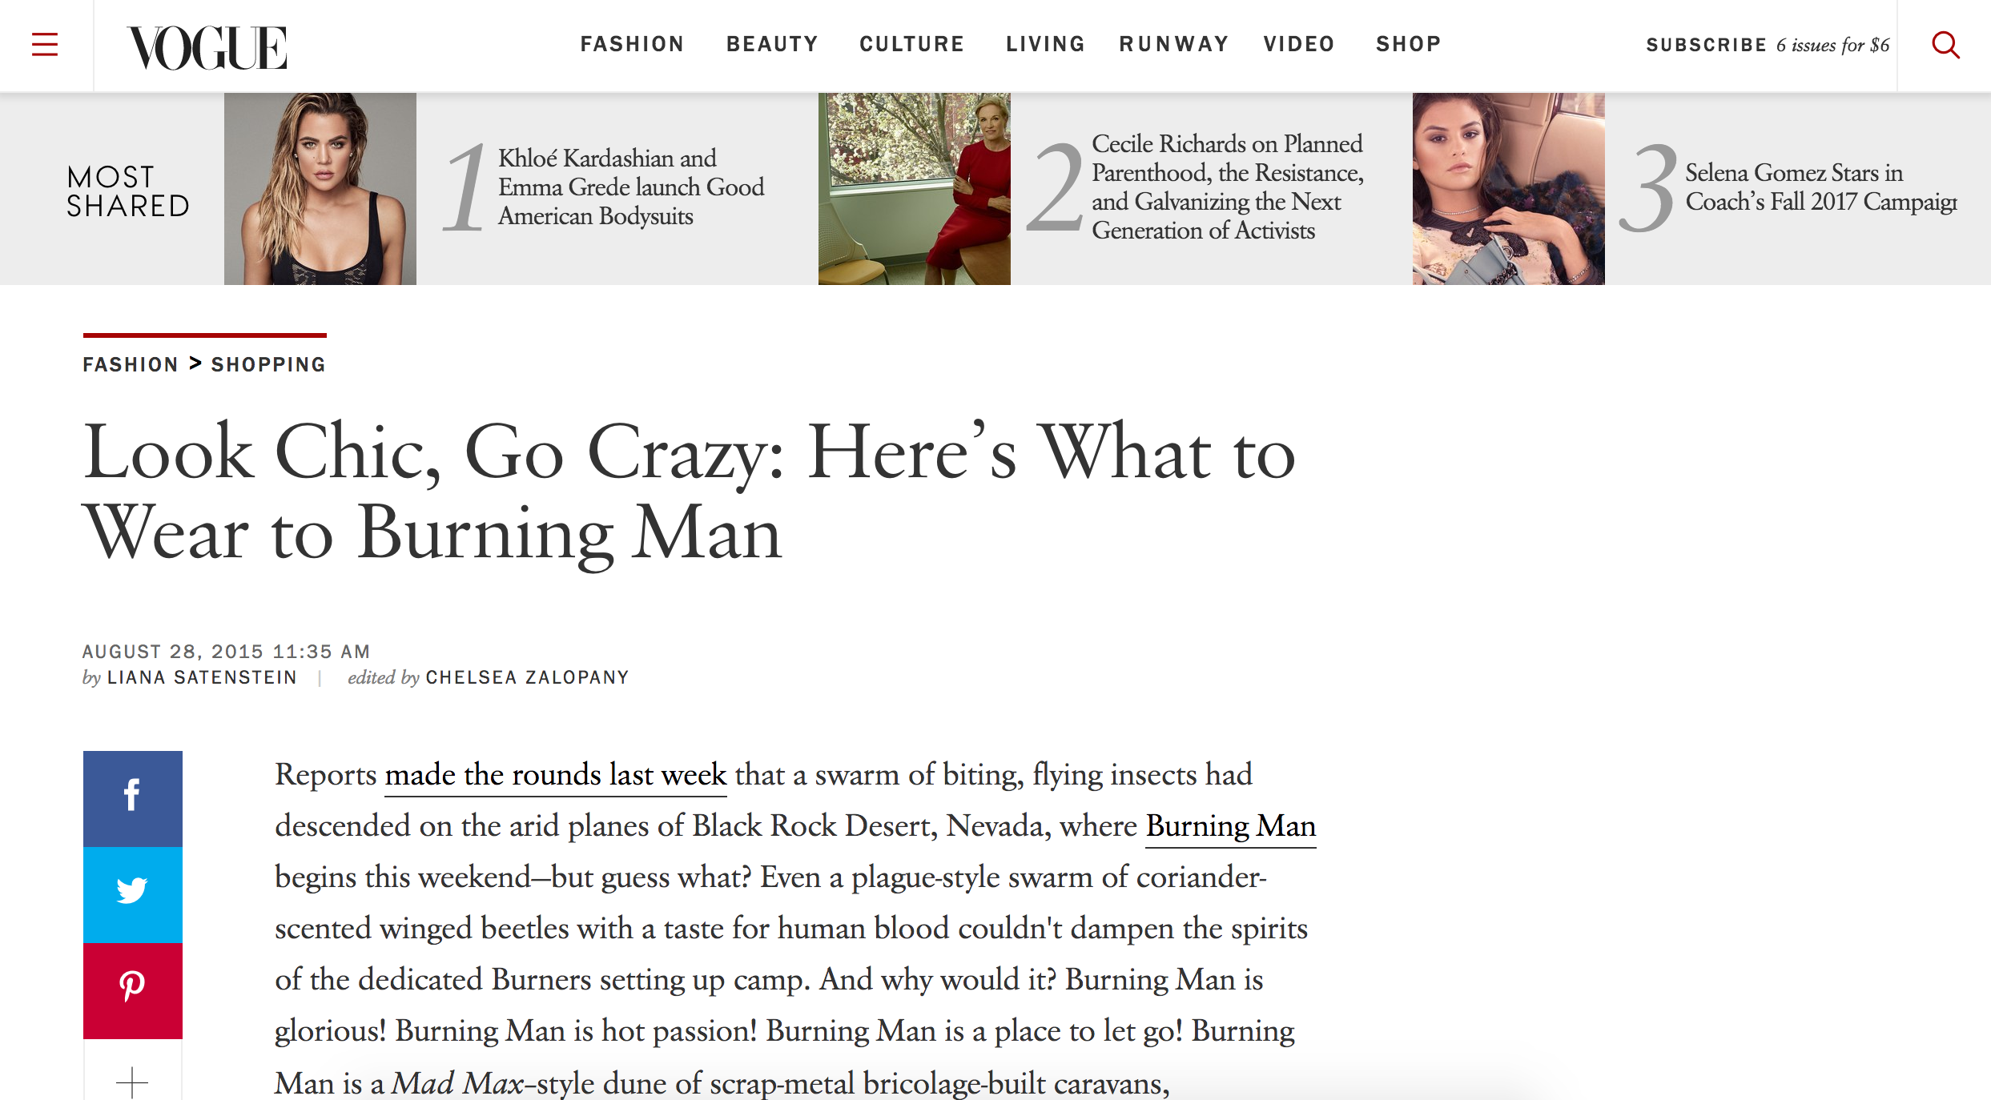Open the hamburger menu icon
This screenshot has height=1100, width=1991.
[x=45, y=44]
